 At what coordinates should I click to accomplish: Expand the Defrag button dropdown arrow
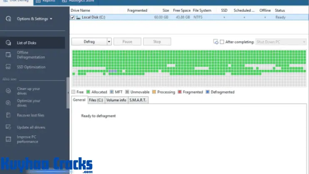click(x=109, y=42)
